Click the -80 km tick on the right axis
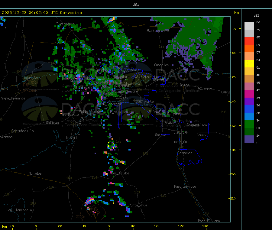This screenshot has height=230, width=272. [x=233, y=29]
